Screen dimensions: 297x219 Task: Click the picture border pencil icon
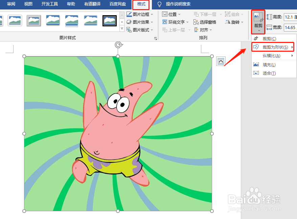point(129,14)
